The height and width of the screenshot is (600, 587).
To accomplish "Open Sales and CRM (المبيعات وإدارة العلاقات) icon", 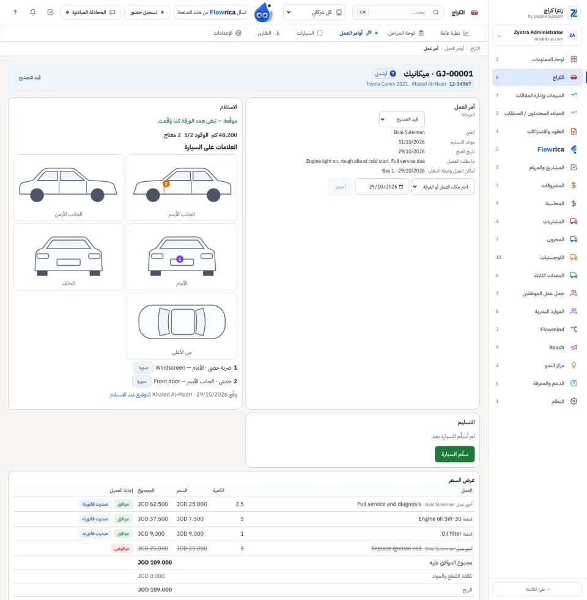I will (574, 96).
